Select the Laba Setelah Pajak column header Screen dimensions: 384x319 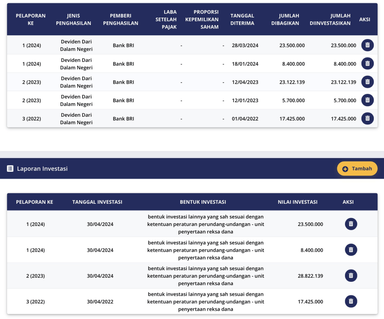[166, 20]
